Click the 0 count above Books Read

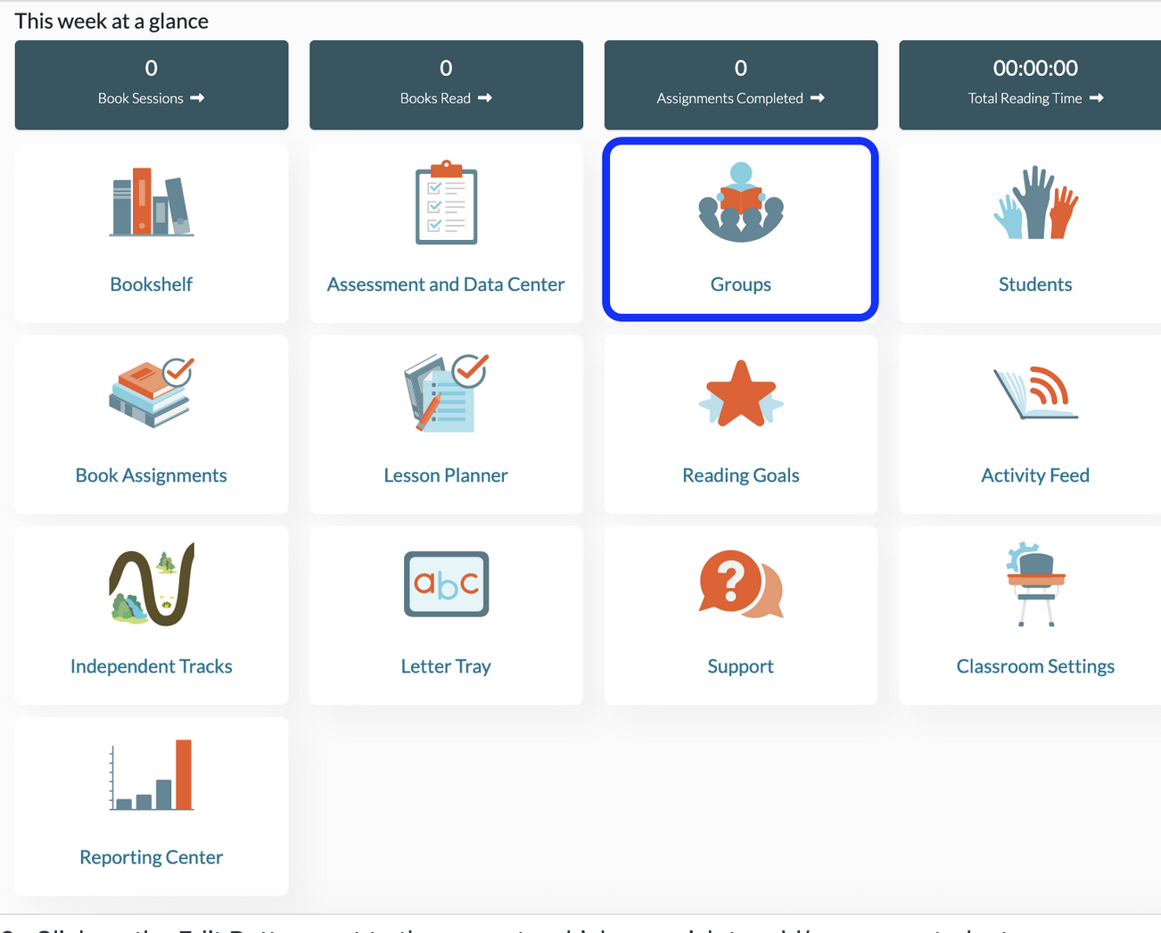click(x=446, y=68)
